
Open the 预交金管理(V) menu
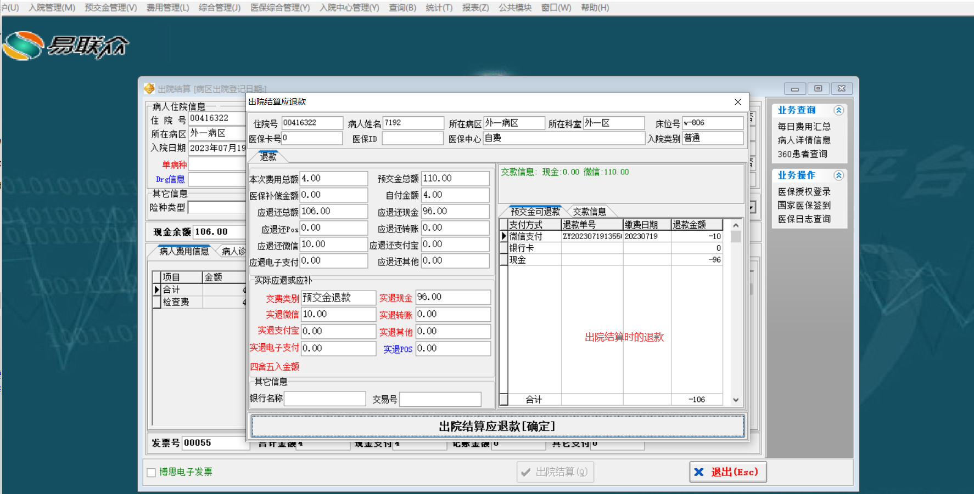point(111,8)
